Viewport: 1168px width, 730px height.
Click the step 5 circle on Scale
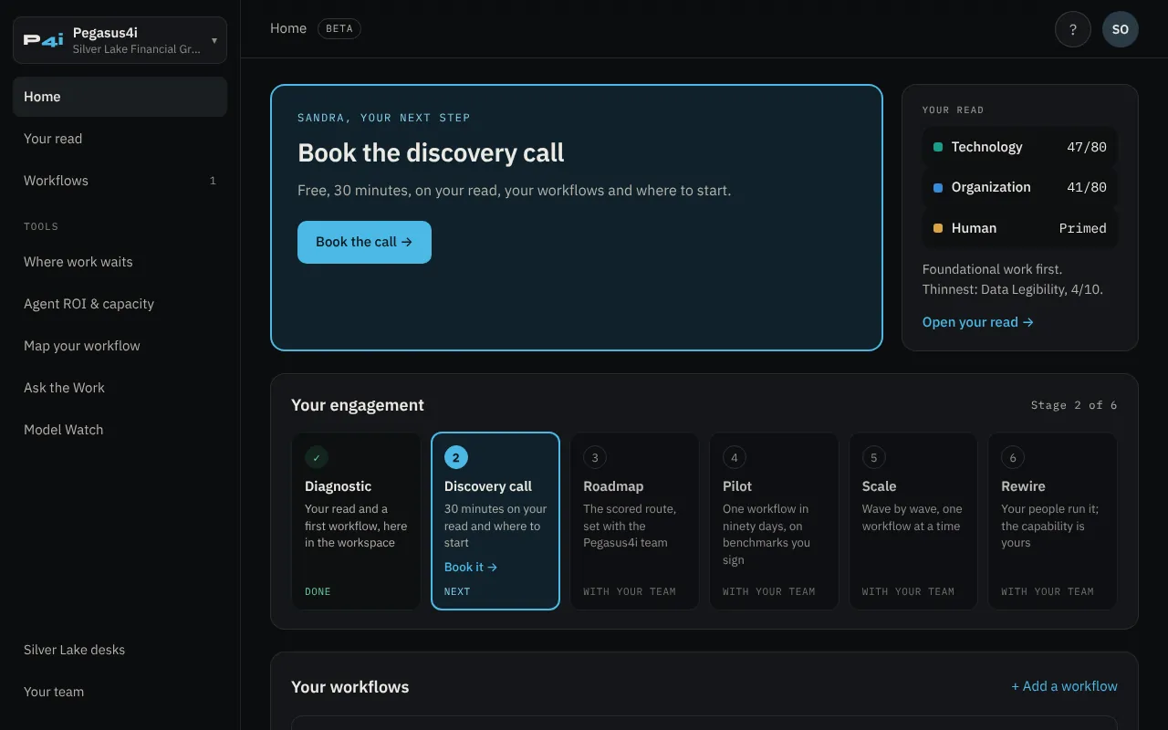(x=874, y=457)
